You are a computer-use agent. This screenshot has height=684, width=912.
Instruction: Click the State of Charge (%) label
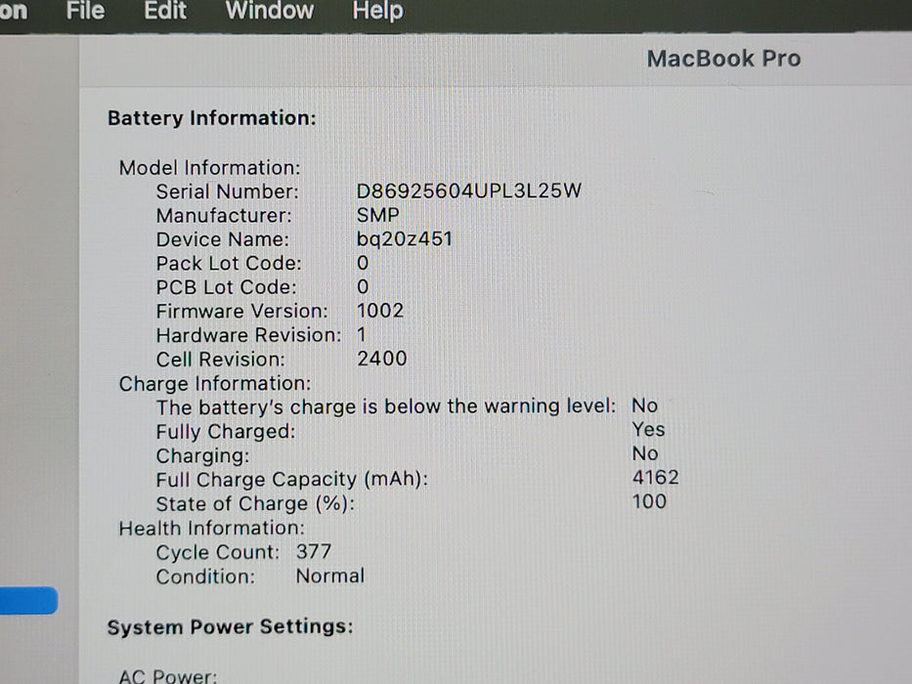click(255, 503)
